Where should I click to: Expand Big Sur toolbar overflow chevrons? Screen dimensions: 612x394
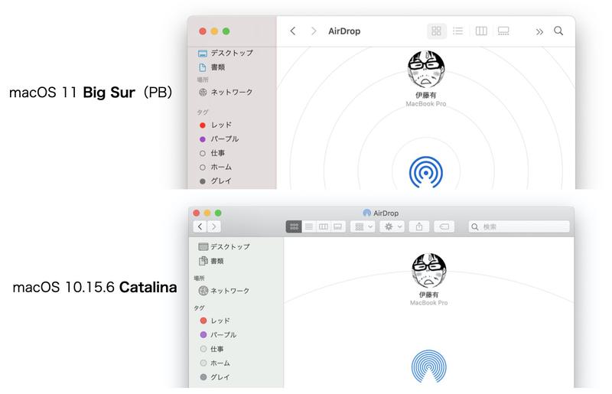539,31
